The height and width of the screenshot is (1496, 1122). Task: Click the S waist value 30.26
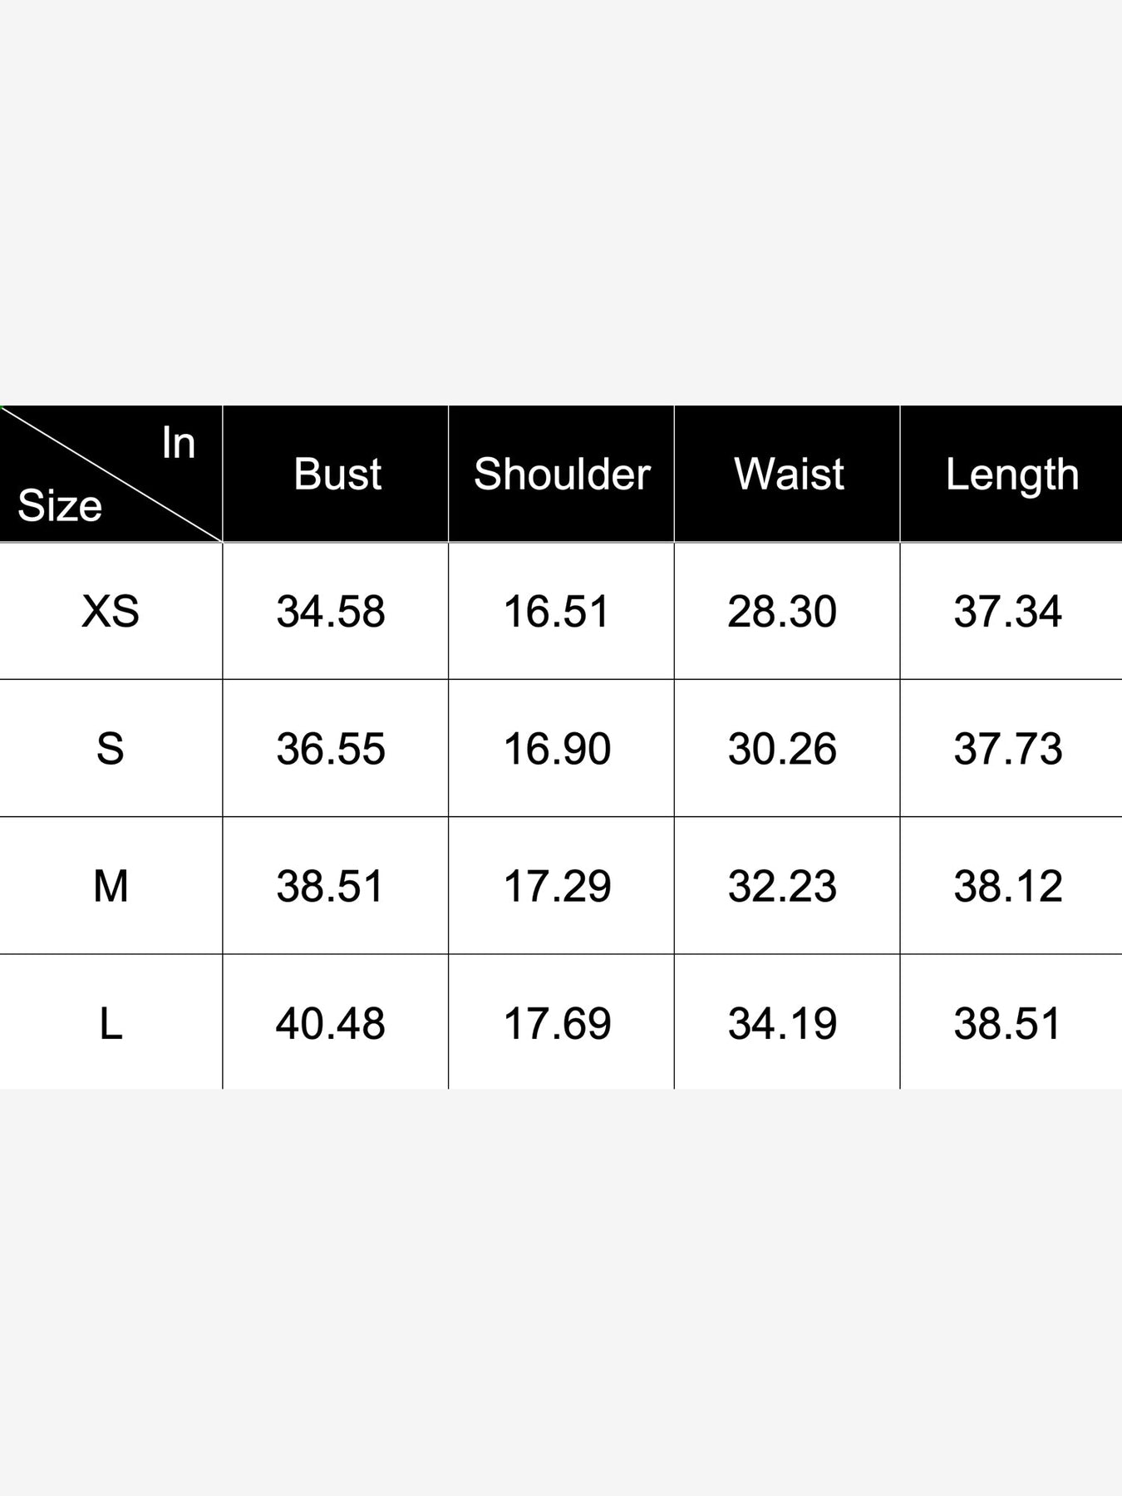click(782, 749)
